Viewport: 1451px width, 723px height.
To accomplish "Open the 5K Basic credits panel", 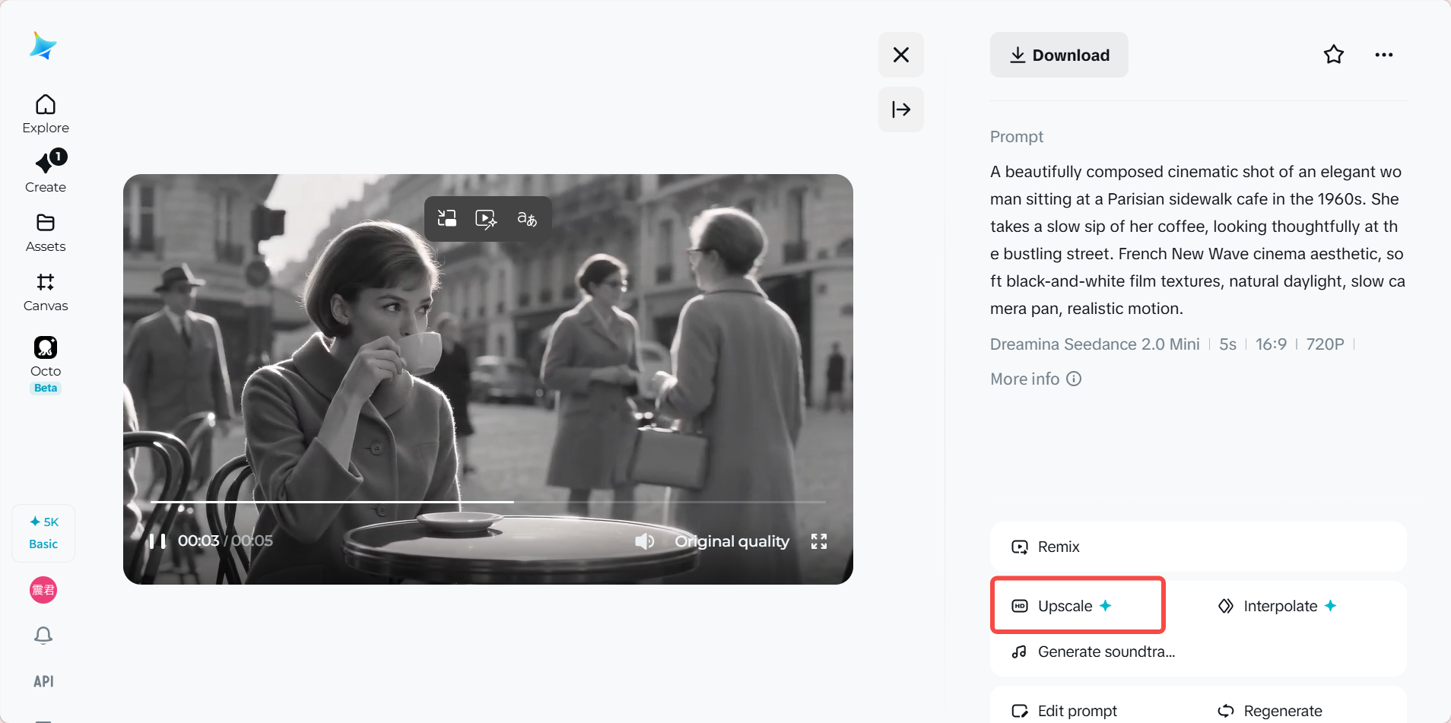I will (43, 533).
